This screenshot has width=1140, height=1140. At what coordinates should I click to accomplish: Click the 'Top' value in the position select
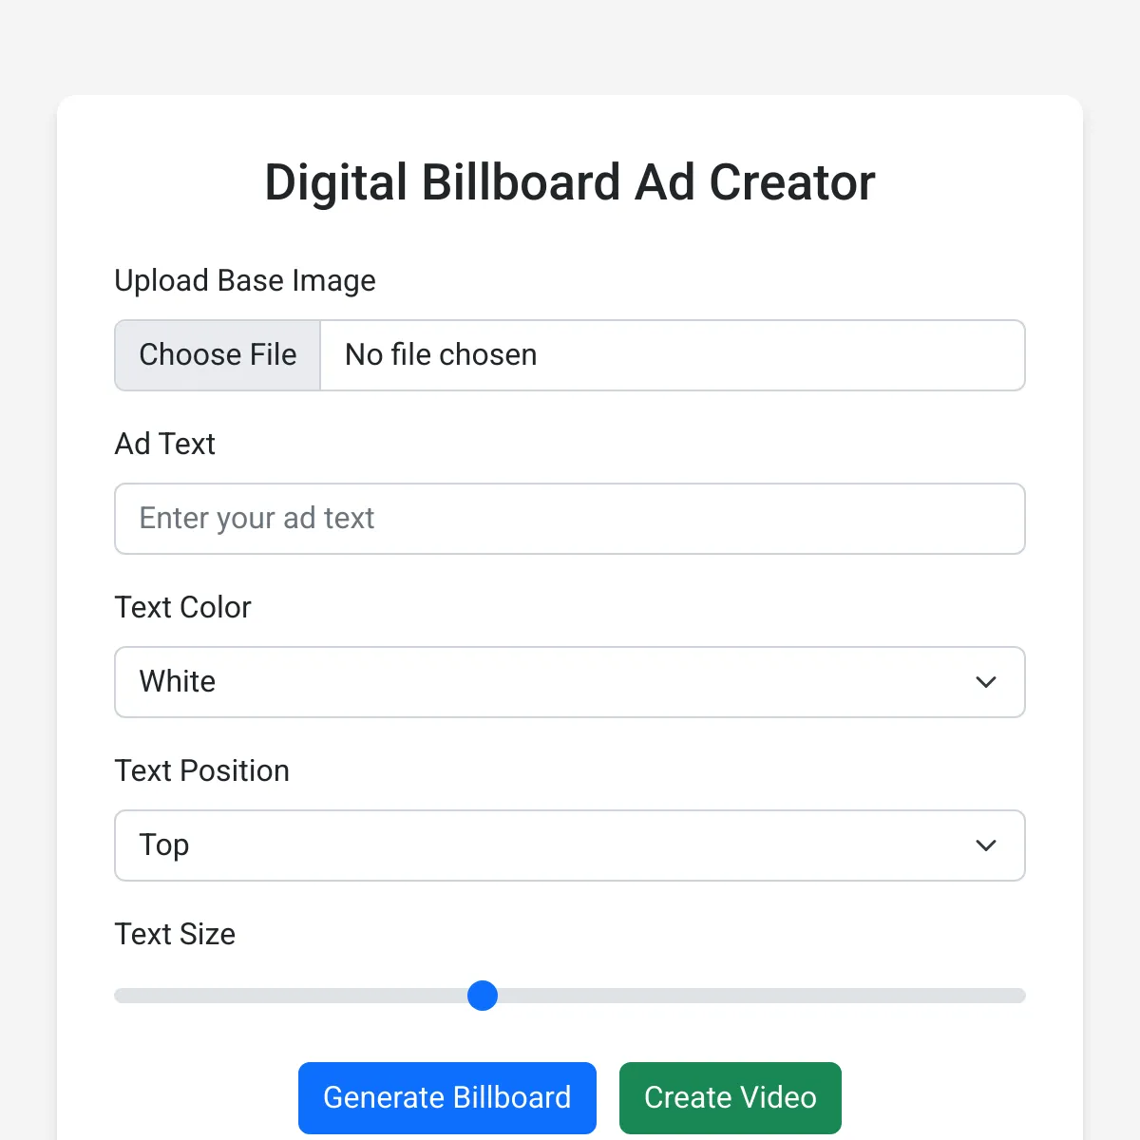(164, 845)
